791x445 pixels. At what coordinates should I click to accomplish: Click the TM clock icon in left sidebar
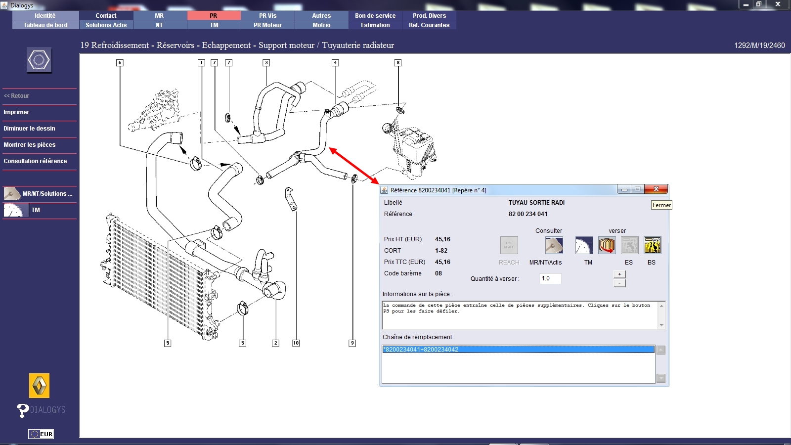[x=13, y=210]
